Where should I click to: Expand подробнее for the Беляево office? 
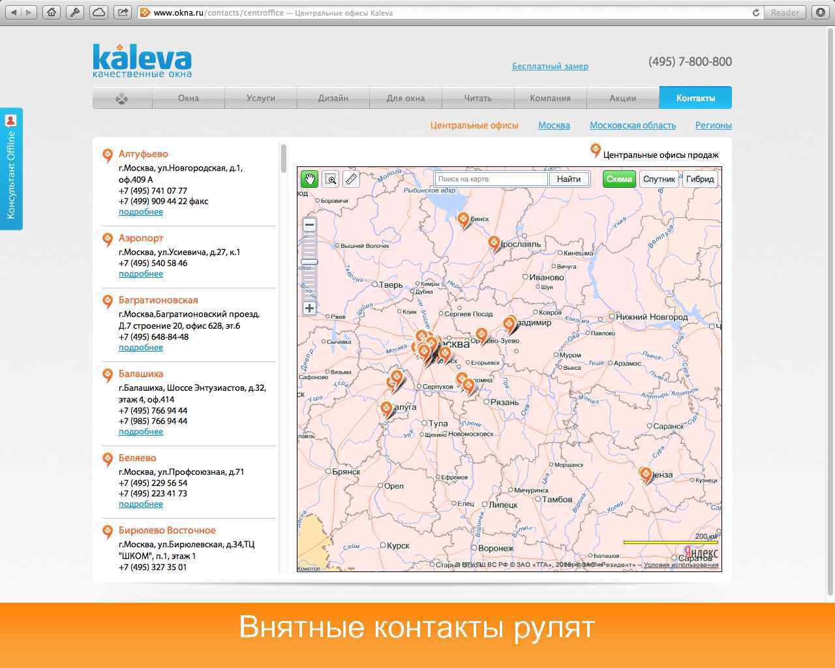pyautogui.click(x=140, y=504)
